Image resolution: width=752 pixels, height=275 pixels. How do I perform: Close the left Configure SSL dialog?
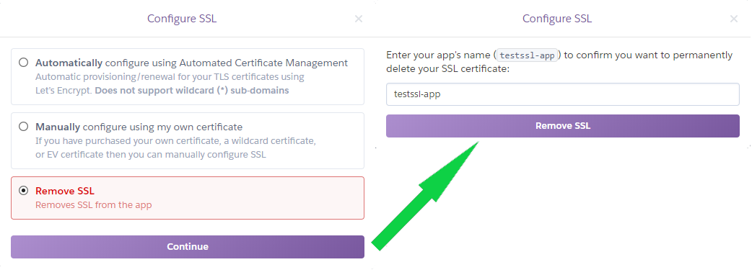tap(358, 19)
